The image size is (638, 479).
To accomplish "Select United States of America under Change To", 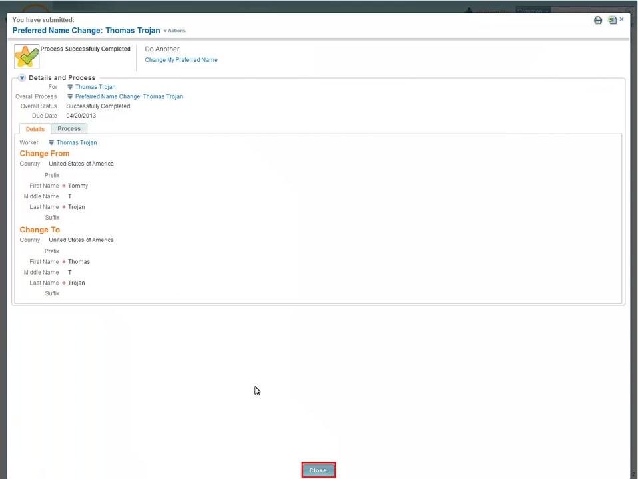I will (81, 240).
